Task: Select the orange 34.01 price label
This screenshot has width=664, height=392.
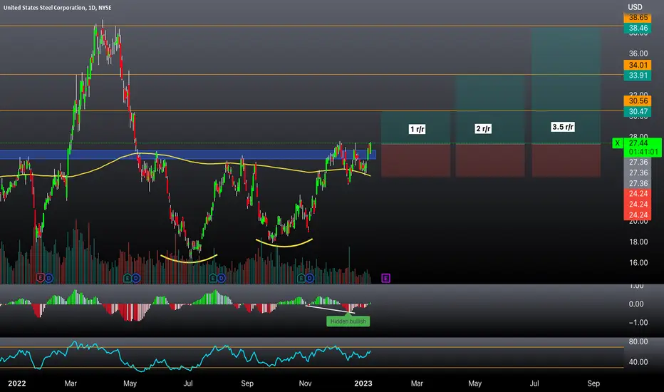Action: [x=638, y=66]
